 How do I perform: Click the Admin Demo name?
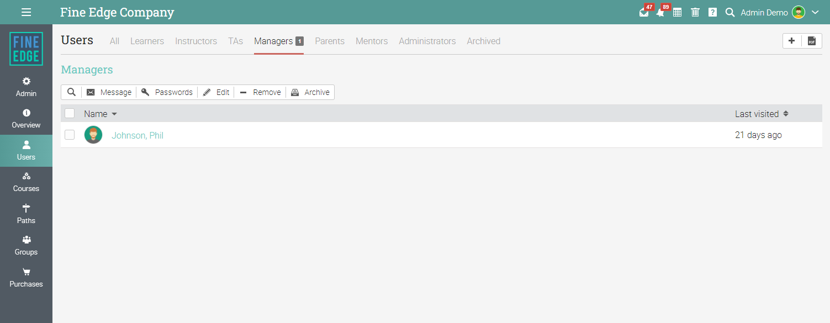764,12
